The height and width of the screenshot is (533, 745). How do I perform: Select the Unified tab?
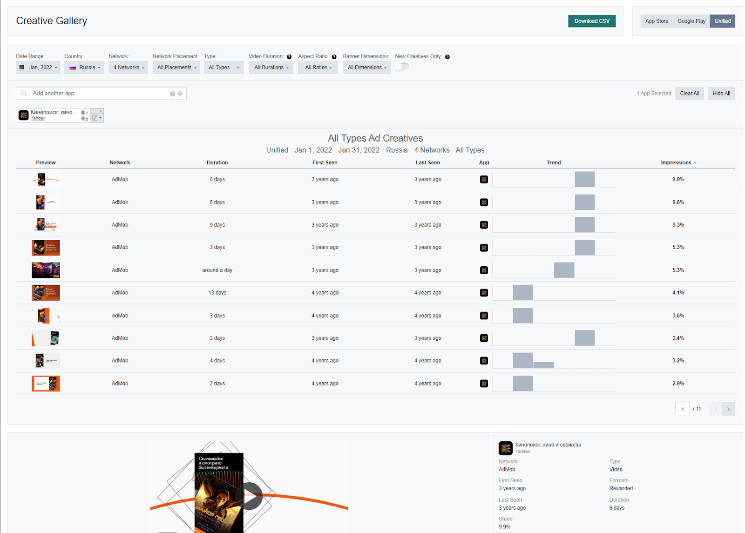click(x=723, y=21)
